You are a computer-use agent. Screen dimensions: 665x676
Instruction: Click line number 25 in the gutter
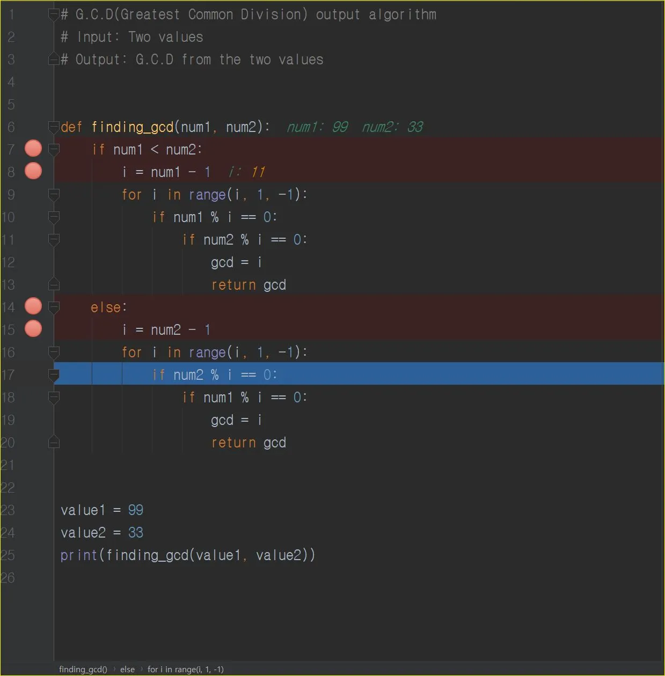9,555
